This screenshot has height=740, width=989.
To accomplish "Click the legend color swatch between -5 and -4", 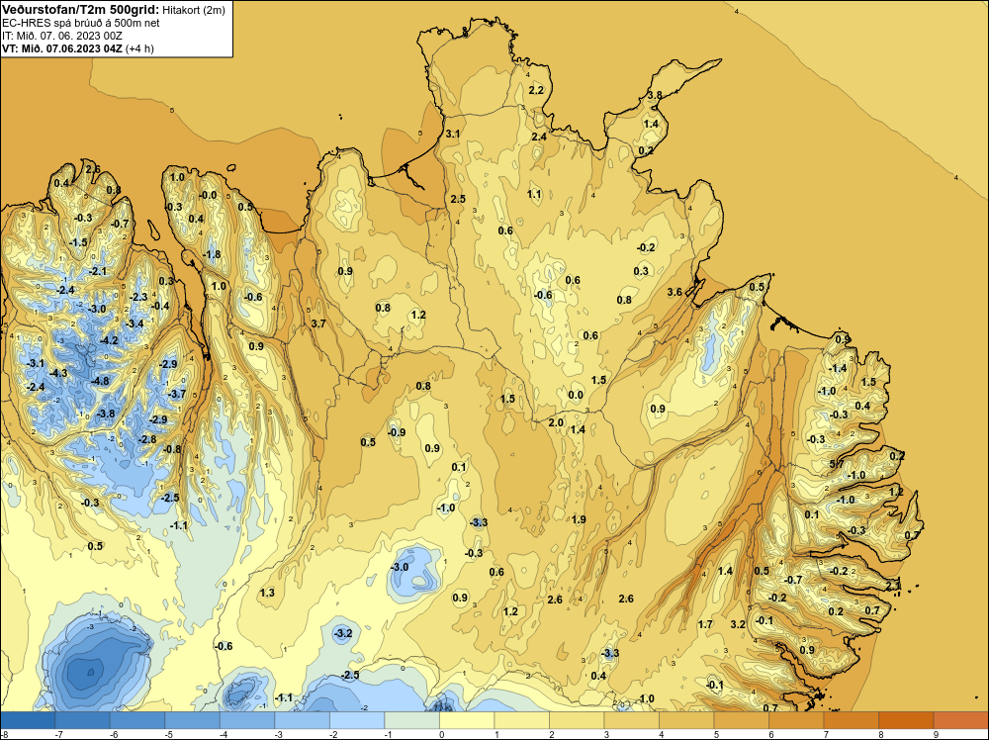I will coord(193,720).
